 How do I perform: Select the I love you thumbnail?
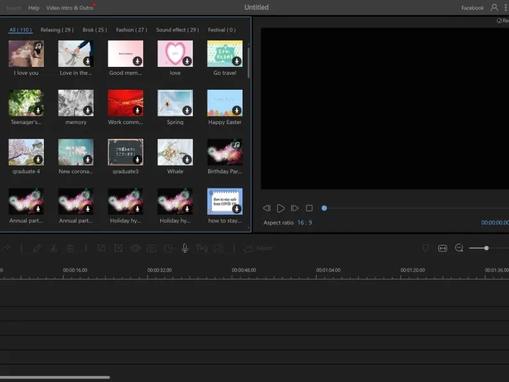click(x=26, y=53)
